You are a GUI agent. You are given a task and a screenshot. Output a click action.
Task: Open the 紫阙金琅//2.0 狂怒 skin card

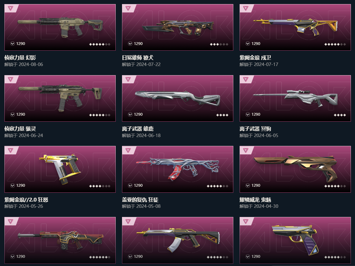(x=60, y=169)
